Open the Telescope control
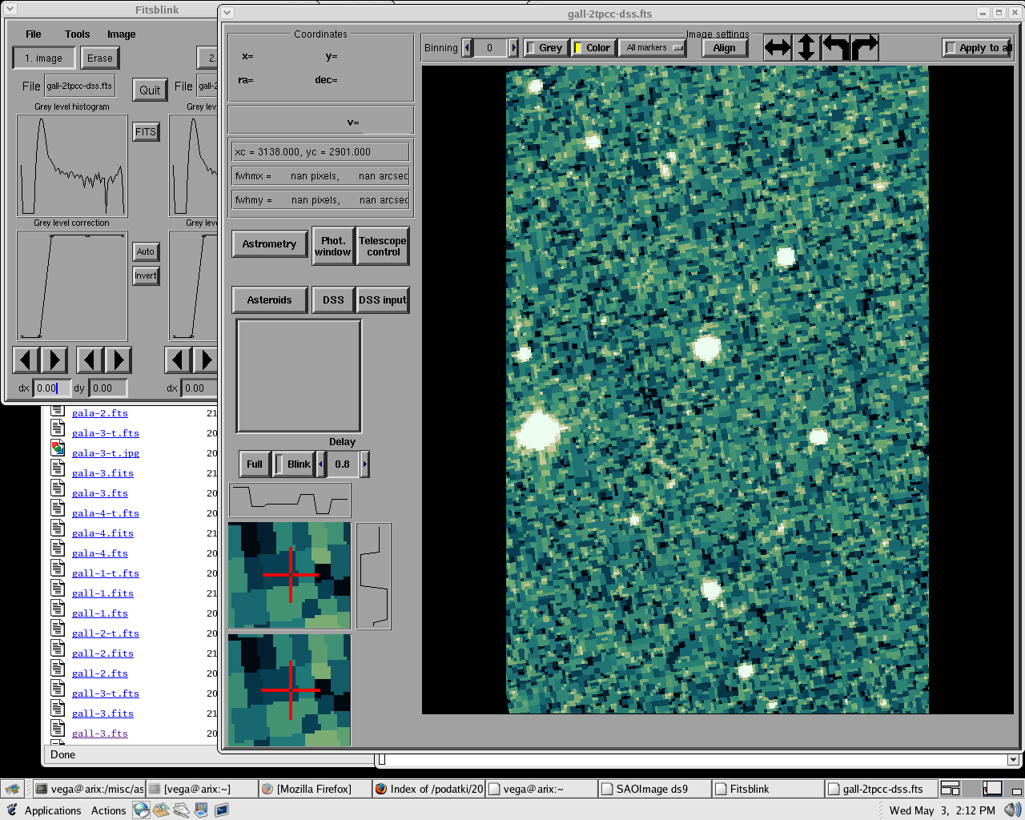1025x820 pixels. click(x=383, y=247)
